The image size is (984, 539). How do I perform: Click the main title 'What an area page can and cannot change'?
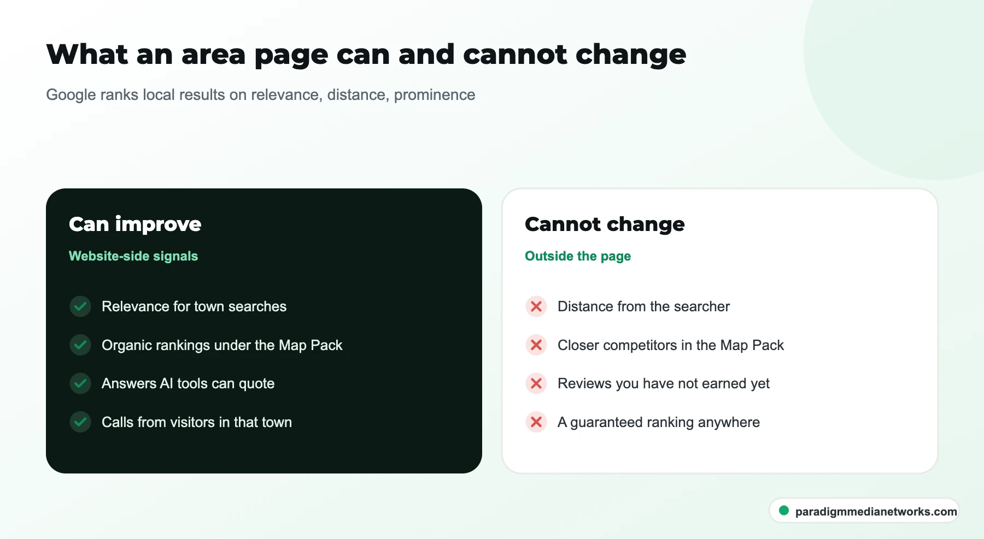pyautogui.click(x=366, y=55)
